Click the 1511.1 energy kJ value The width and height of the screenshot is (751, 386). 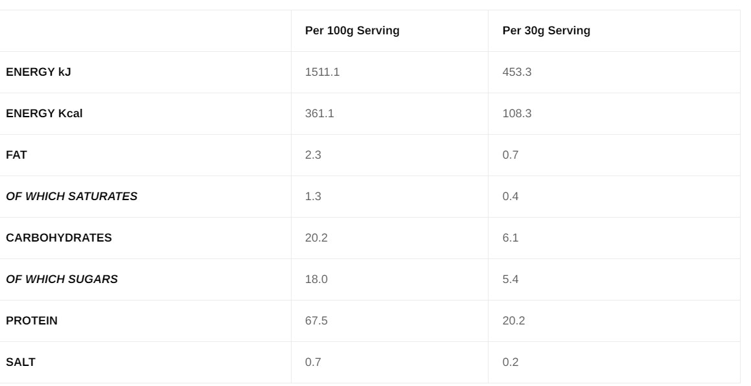pos(322,72)
